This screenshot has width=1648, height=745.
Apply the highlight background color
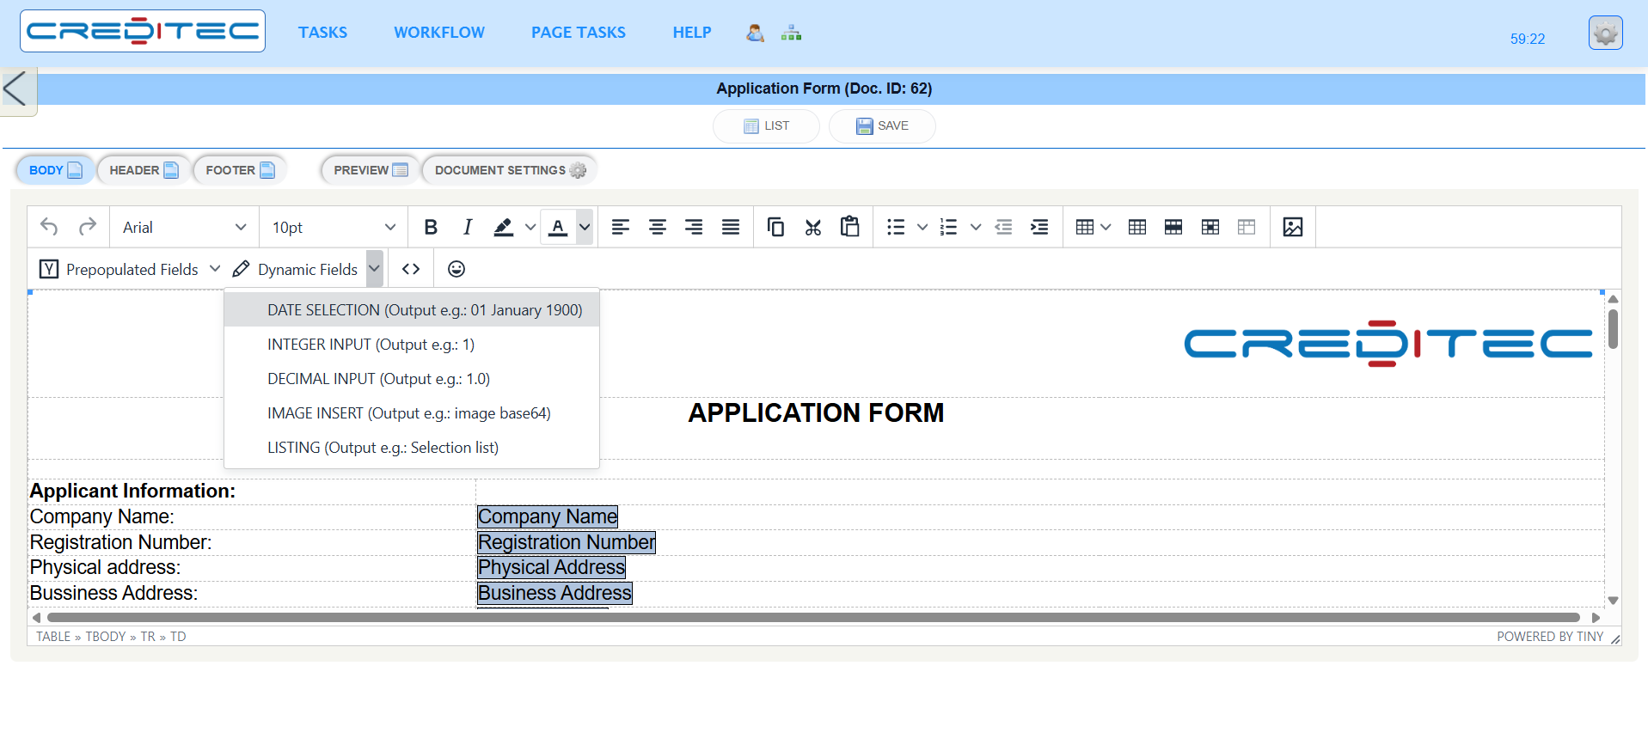pyautogui.click(x=504, y=227)
